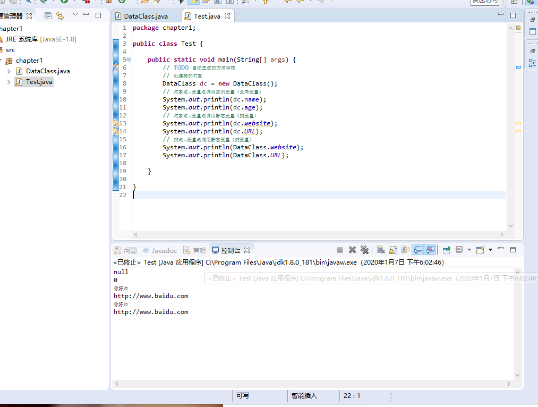Close the 控制台 console view

click(247, 250)
